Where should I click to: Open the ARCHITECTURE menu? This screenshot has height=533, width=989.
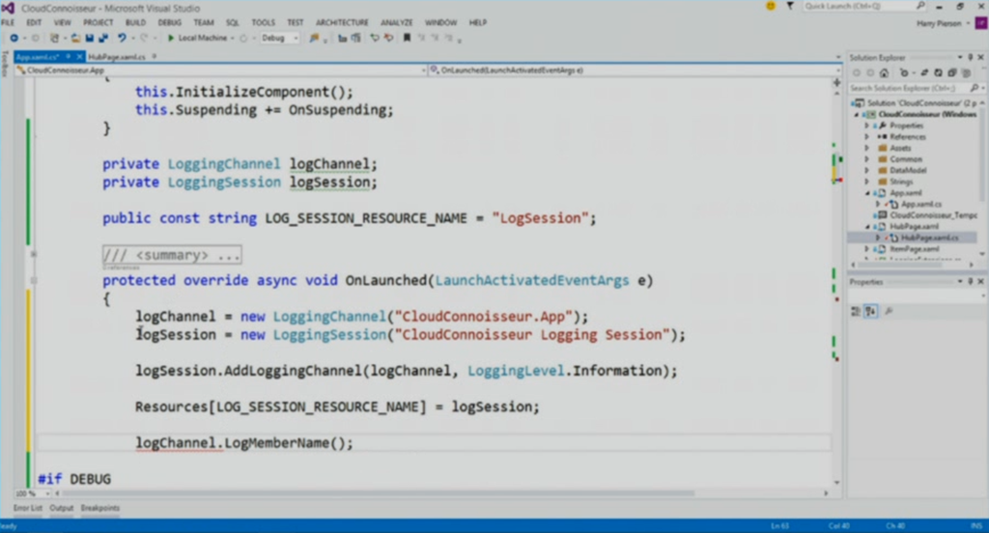pos(342,23)
